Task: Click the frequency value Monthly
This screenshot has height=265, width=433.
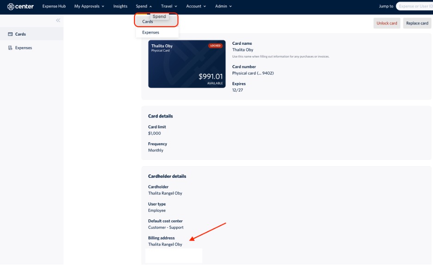Action: [x=156, y=151]
